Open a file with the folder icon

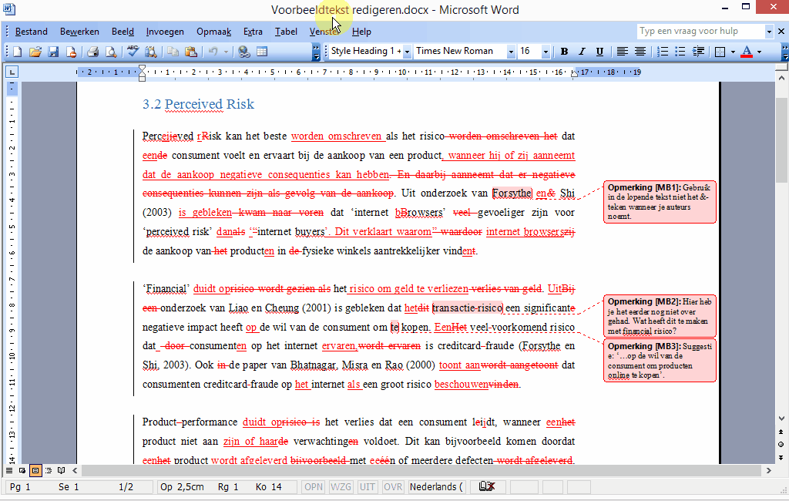[35, 52]
